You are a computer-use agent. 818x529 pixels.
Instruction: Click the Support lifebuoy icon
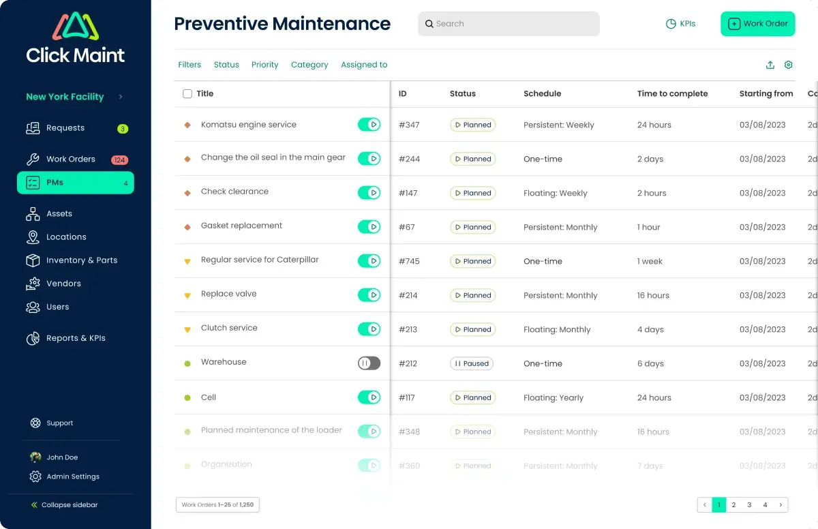(35, 423)
